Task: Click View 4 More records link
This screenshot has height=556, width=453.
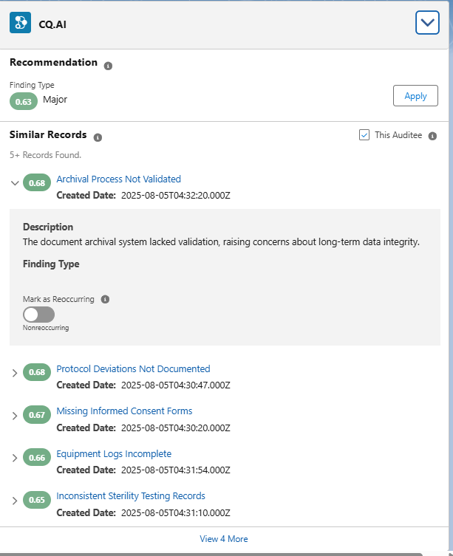Action: tap(224, 539)
